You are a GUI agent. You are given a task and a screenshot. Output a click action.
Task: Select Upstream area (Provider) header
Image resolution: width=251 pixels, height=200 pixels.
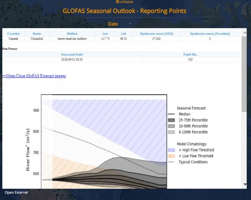tap(210, 33)
